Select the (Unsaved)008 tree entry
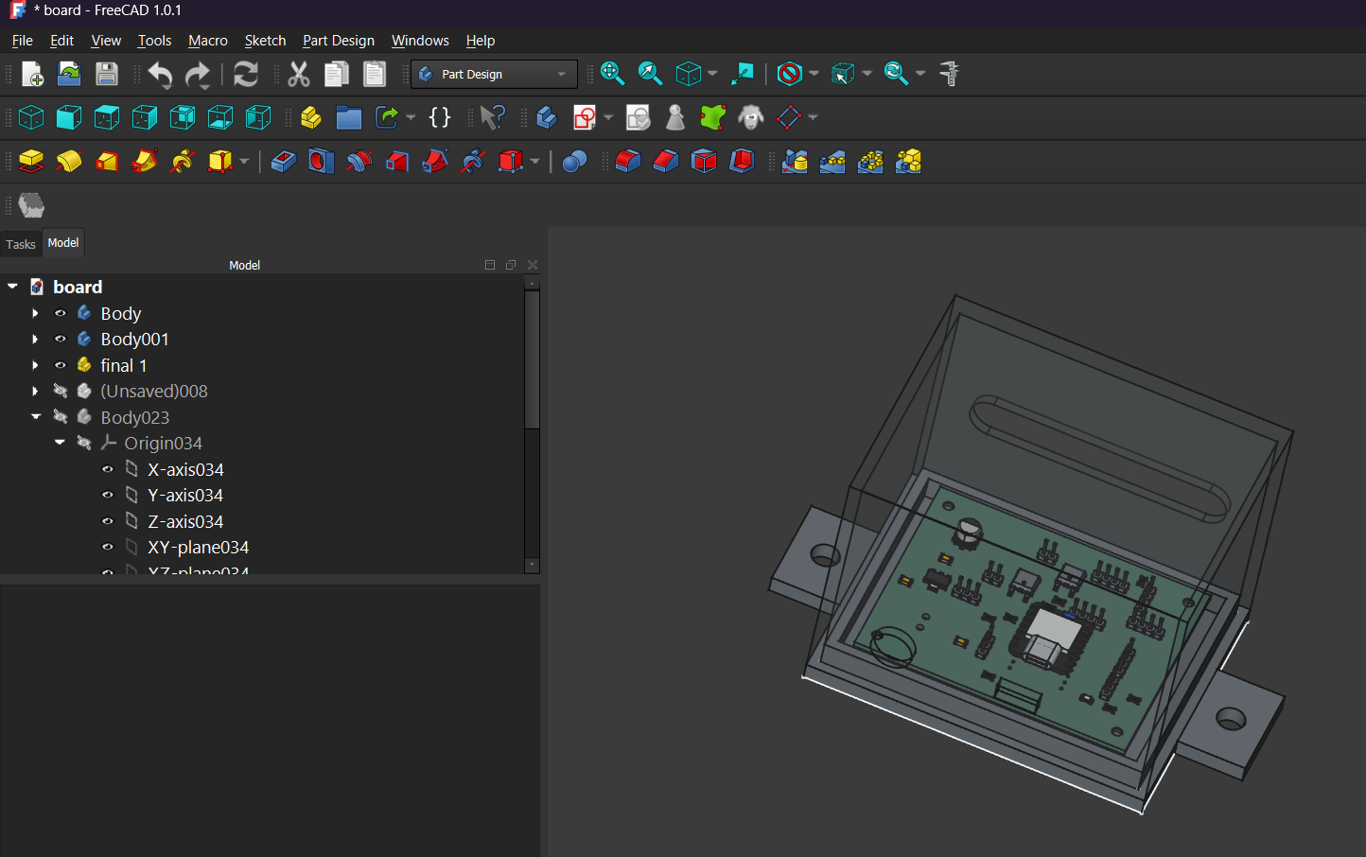 coord(153,392)
